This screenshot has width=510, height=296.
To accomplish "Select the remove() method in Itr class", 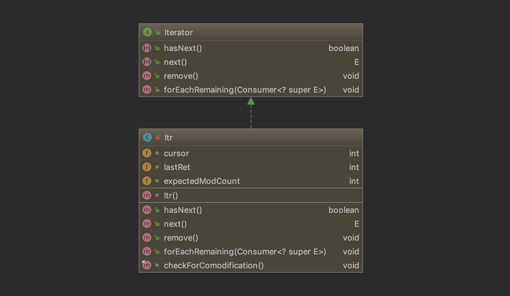I will click(181, 238).
